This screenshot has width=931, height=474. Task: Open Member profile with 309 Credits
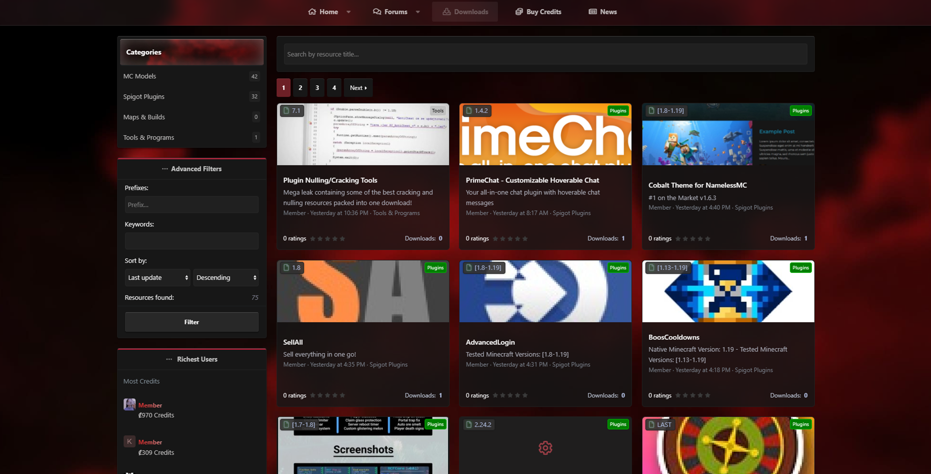point(150,442)
